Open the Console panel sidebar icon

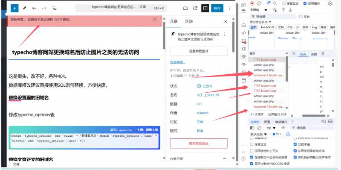pos(244,41)
